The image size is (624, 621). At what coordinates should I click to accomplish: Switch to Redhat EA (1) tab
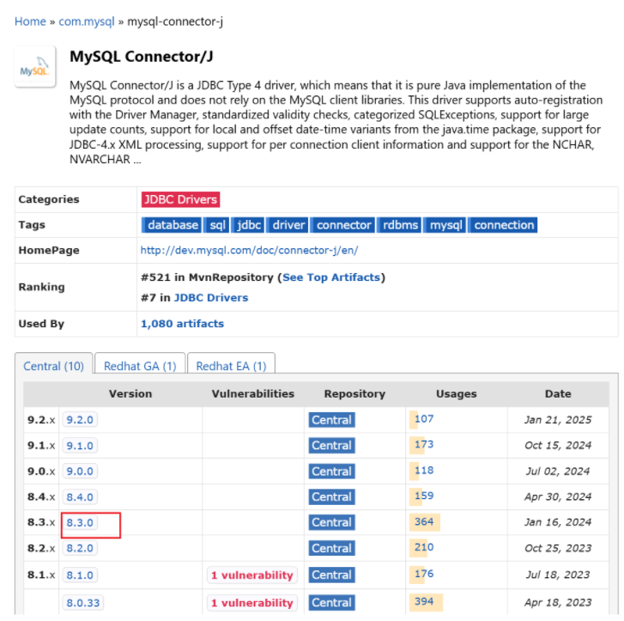[231, 366]
